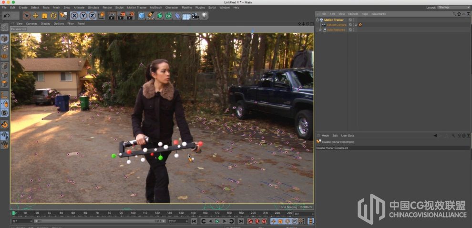472x228 pixels.
Task: Open the Floor/Environment objects icon
Action: [186, 16]
